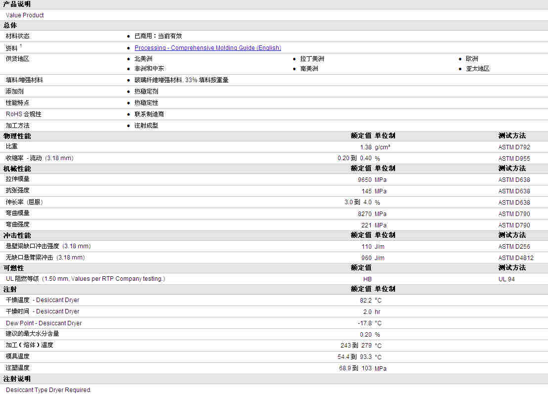This screenshot has width=548, height=394.
Task: Click the flexural strength value 221
Action: (x=366, y=225)
